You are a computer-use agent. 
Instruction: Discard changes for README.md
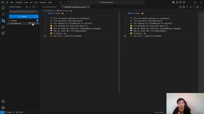tap(32, 23)
